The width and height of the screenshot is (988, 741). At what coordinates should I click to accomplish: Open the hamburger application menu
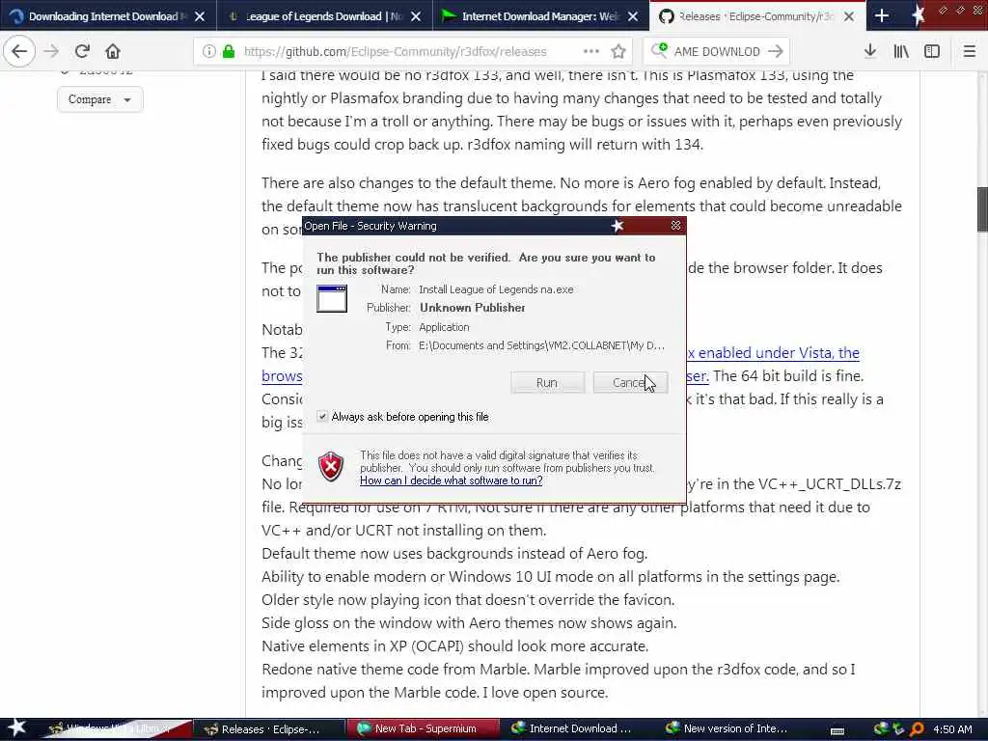point(970,51)
